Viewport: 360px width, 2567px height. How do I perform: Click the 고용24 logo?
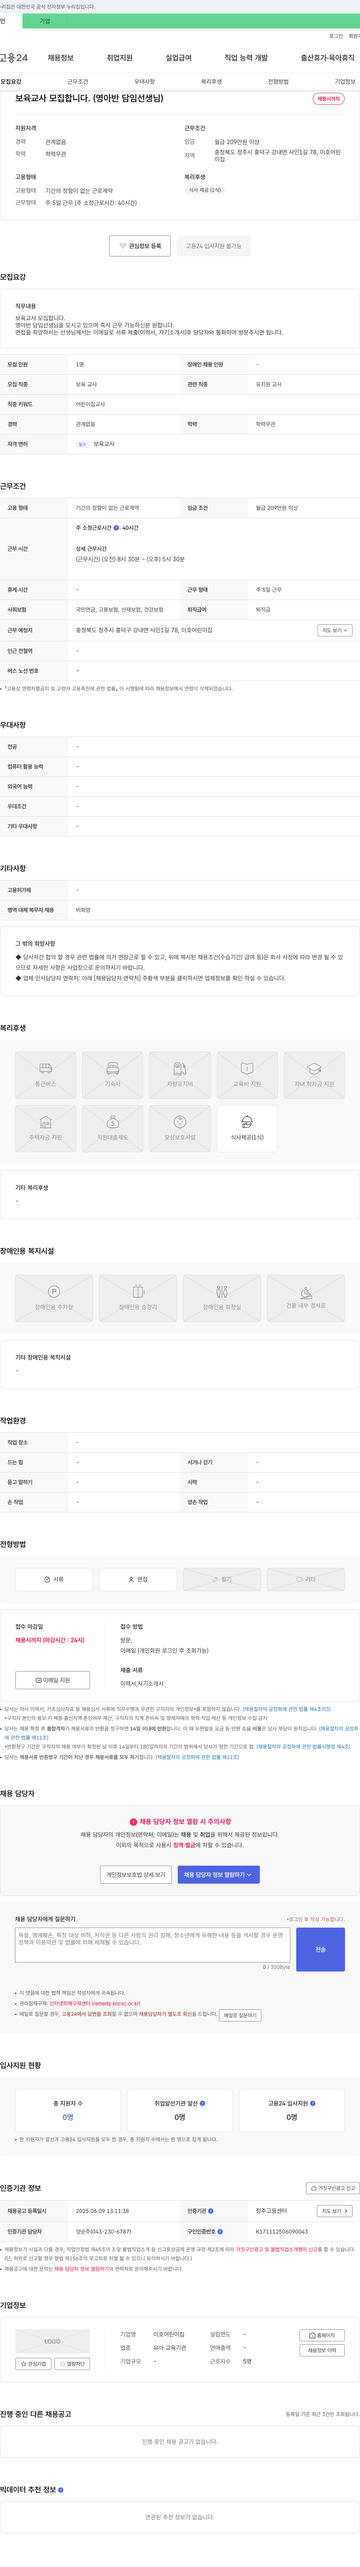pyautogui.click(x=14, y=58)
